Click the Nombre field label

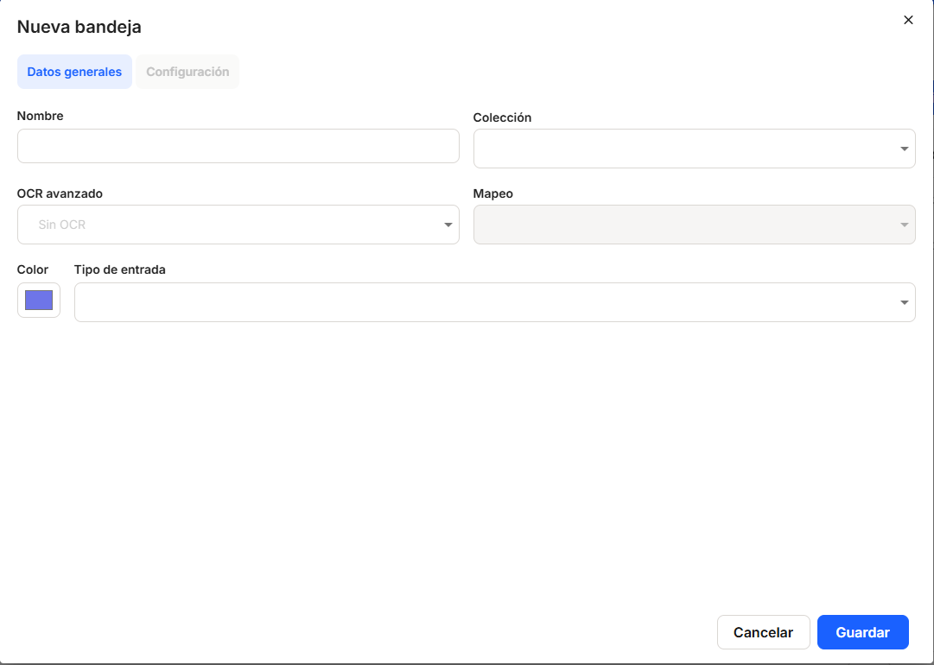tap(41, 116)
